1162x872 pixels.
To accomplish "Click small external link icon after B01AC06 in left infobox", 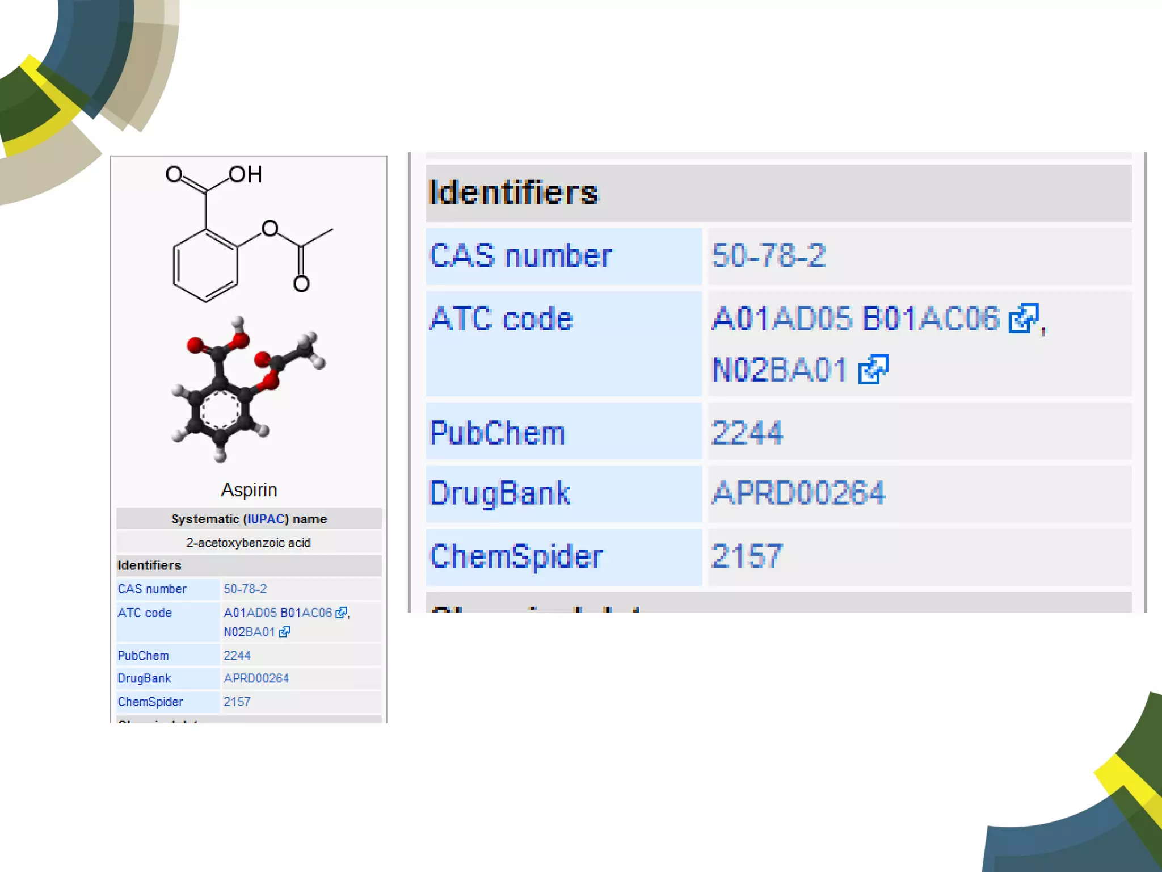I will pyautogui.click(x=341, y=613).
